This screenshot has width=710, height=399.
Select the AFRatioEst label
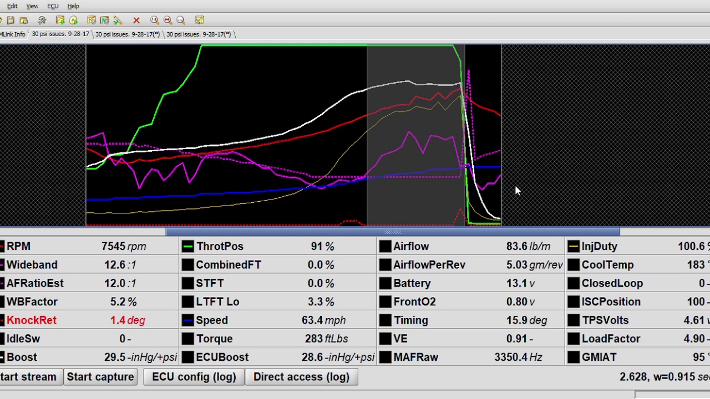coord(35,283)
